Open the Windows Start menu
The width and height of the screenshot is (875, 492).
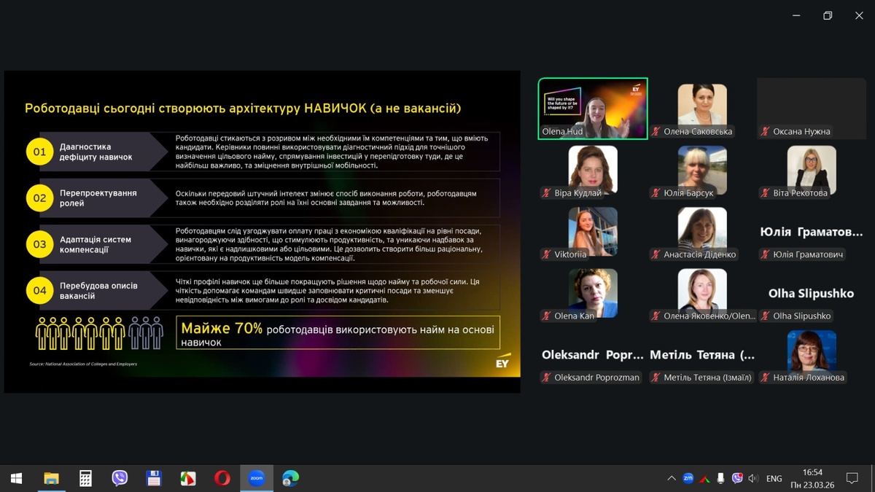point(16,478)
